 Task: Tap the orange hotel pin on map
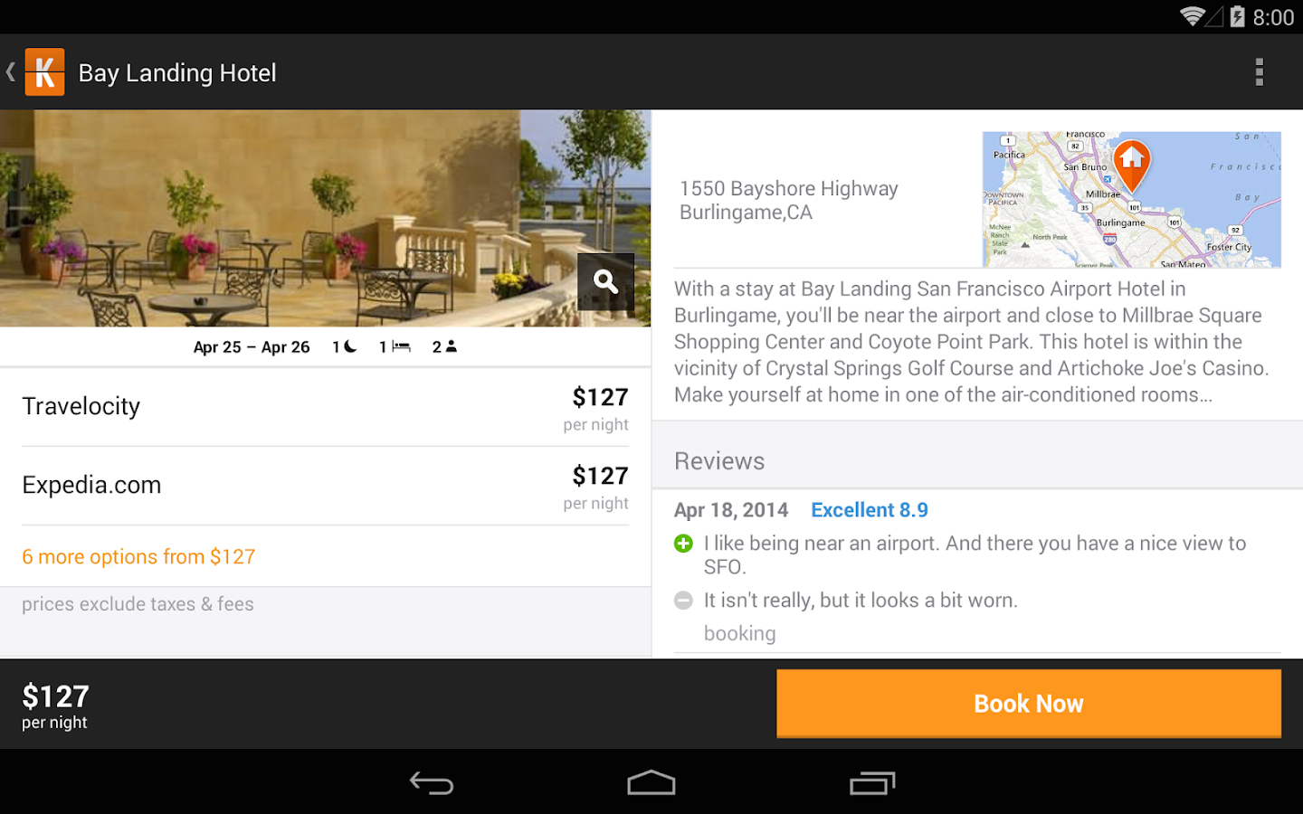pyautogui.click(x=1131, y=163)
